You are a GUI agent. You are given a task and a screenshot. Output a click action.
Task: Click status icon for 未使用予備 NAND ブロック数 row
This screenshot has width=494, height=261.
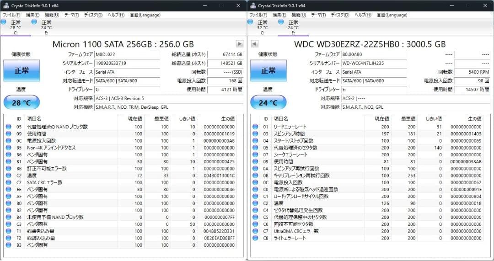point(9,217)
